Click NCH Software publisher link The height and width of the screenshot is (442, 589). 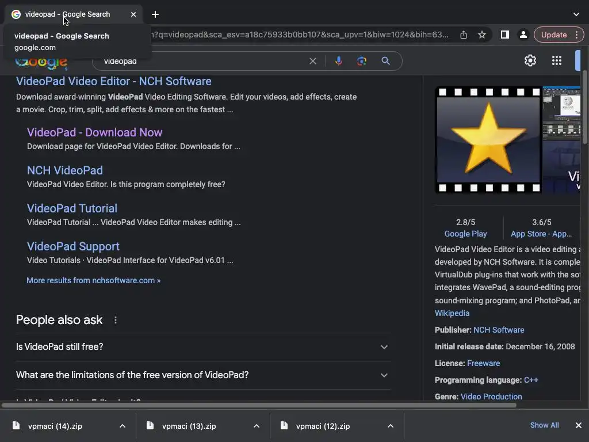click(x=499, y=330)
